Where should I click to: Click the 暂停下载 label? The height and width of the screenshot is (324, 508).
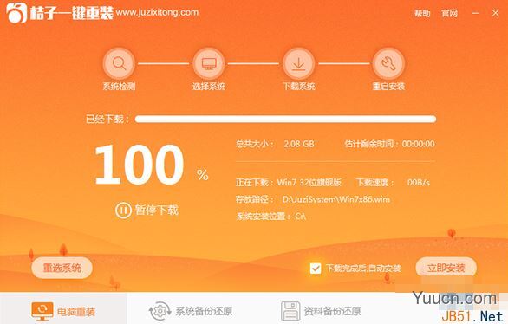click(x=157, y=211)
